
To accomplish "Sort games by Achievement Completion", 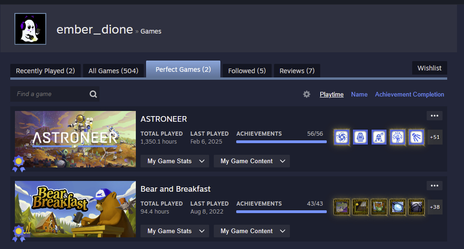I will (409, 94).
